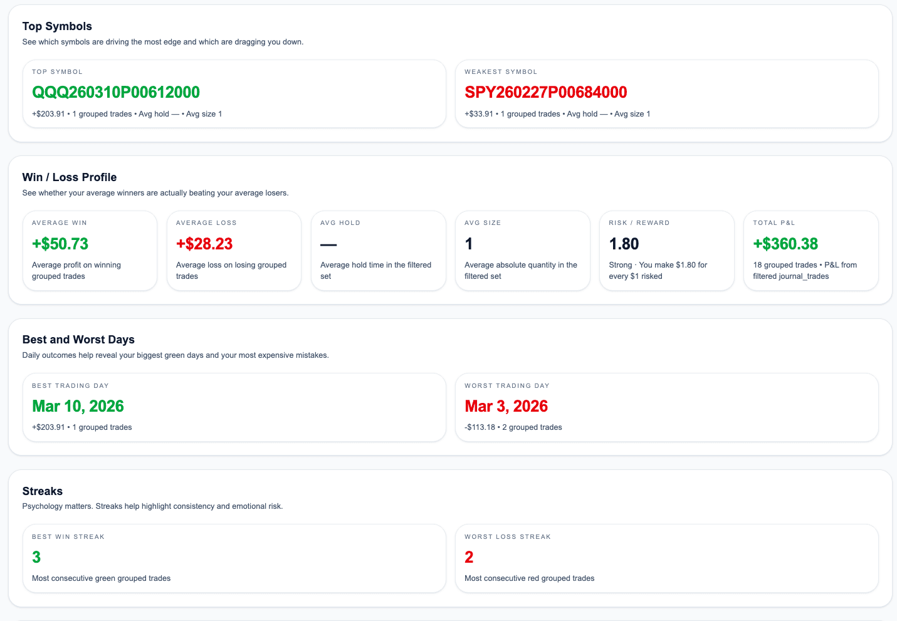
Task: Click '-$113.18 • 2 grouped trades' text
Action: (513, 427)
